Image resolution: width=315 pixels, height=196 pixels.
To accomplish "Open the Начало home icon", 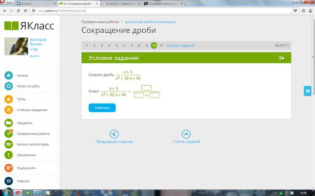I will point(9,75).
